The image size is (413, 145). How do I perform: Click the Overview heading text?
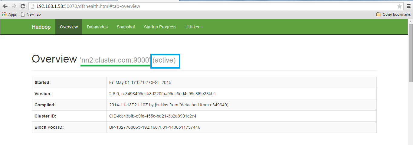(54, 59)
